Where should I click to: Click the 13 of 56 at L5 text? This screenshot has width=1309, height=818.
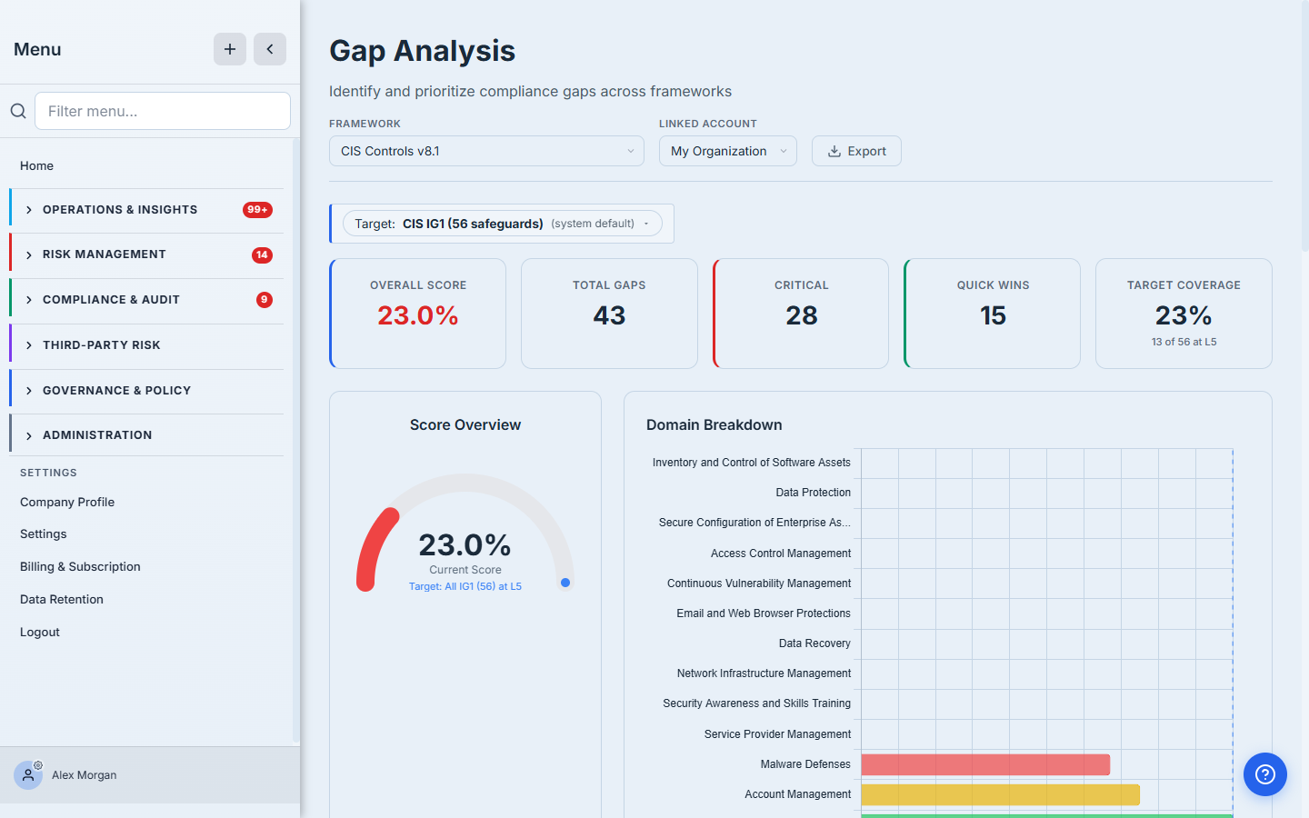[x=1184, y=342]
